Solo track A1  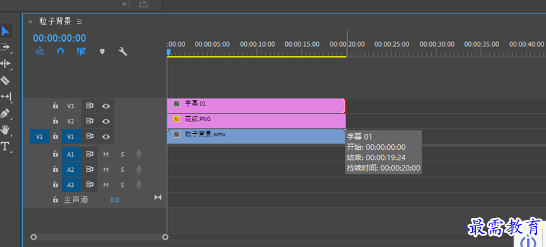(x=122, y=154)
